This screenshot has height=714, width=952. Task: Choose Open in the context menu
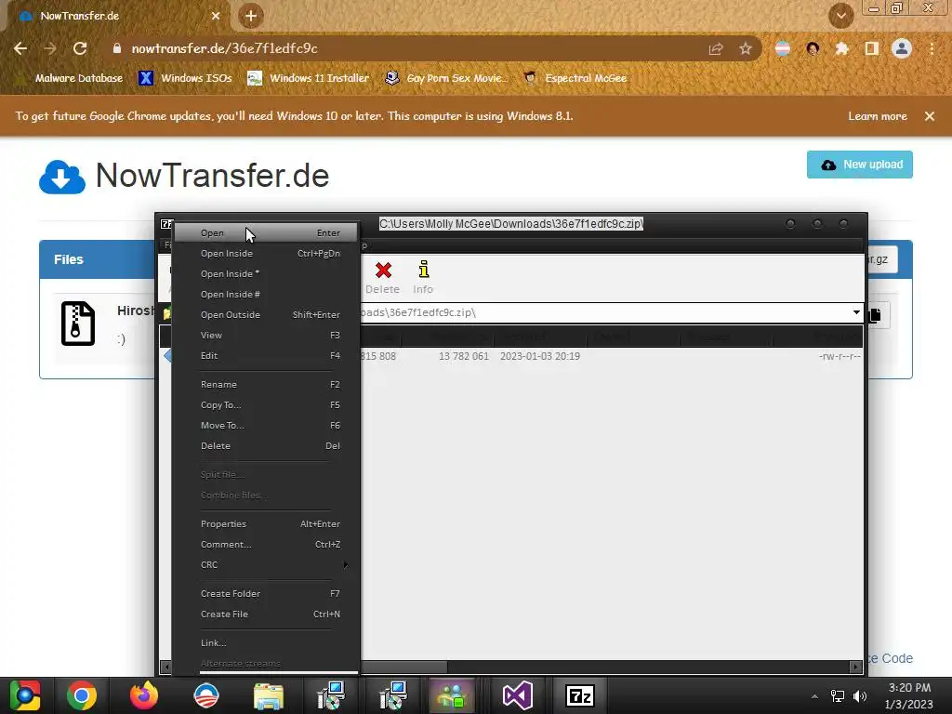tap(266, 233)
